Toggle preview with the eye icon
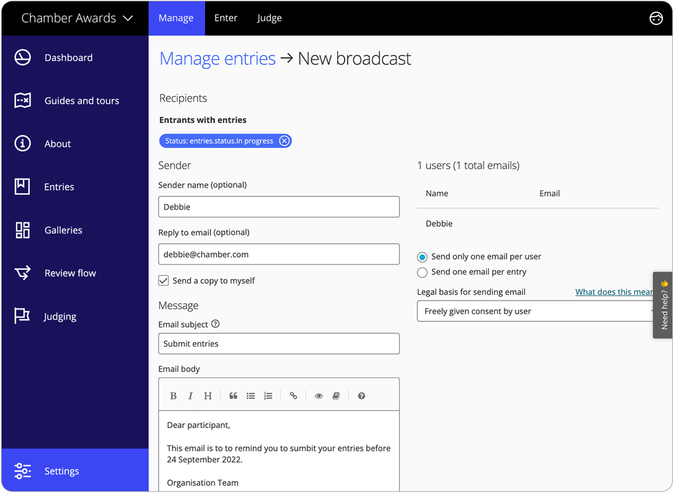Viewport: 673px width, 494px height. click(x=319, y=396)
